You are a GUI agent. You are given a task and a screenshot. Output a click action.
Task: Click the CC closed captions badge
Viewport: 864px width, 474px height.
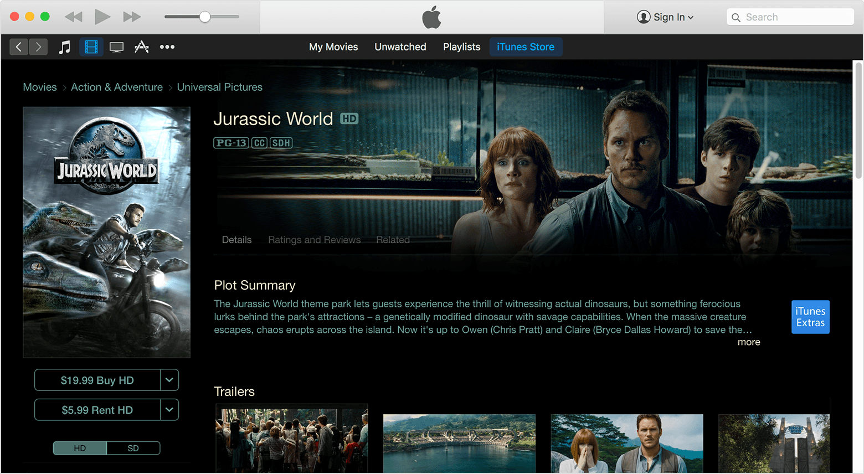click(259, 143)
